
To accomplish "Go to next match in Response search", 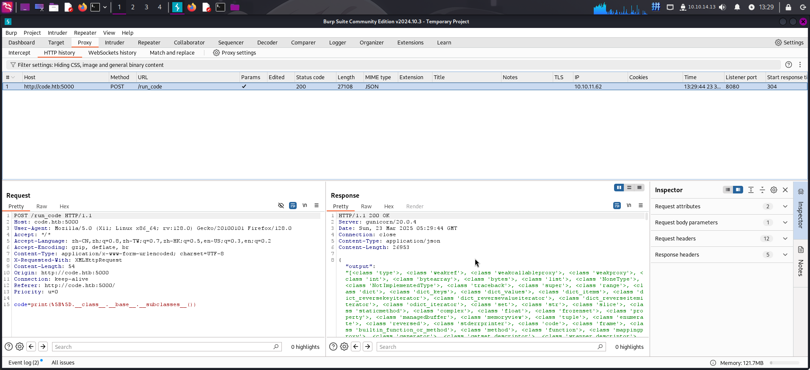I will click(x=368, y=347).
